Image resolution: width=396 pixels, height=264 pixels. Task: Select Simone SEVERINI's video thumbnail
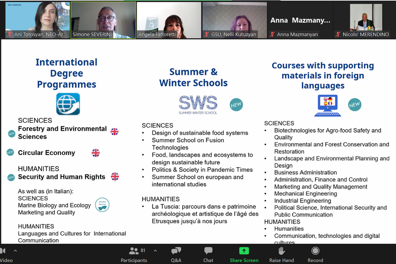(x=103, y=20)
